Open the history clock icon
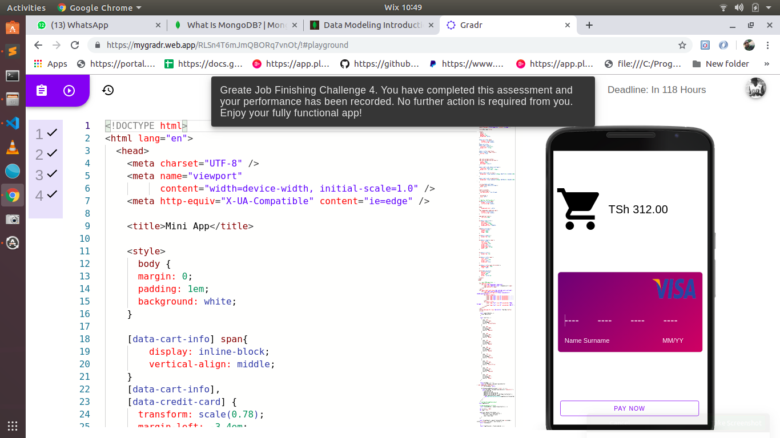 (108, 90)
